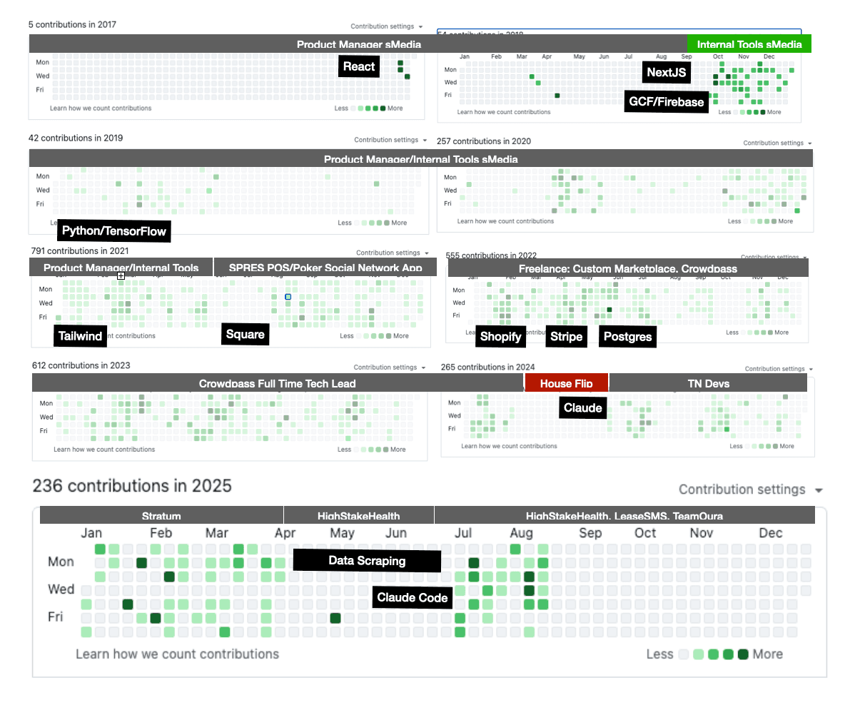
Task: Click the Postgres badge in the 2022 section
Action: pyautogui.click(x=627, y=336)
